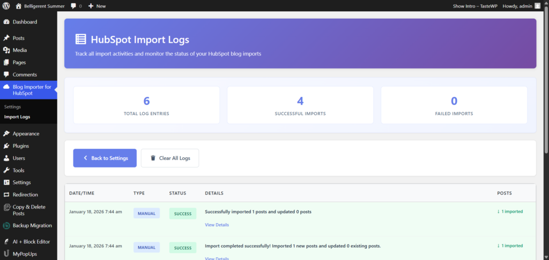Viewport: 549px width, 260px height.
Task: Click the WordPress logo icon
Action: [6, 6]
